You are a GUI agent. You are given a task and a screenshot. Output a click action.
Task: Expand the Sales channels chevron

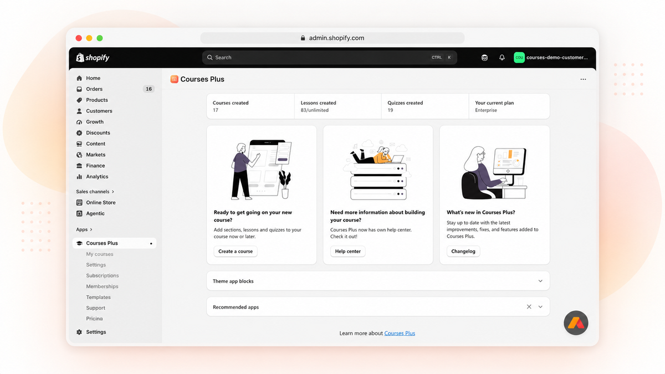[x=114, y=192]
